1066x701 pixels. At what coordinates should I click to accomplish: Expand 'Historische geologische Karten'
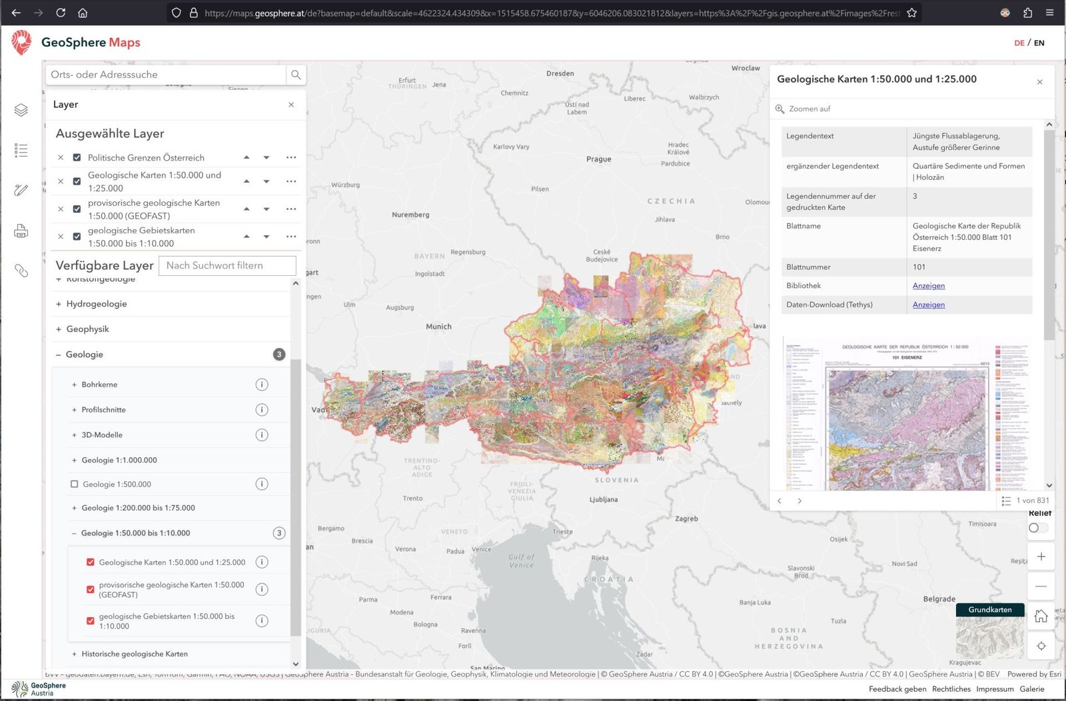[73, 654]
